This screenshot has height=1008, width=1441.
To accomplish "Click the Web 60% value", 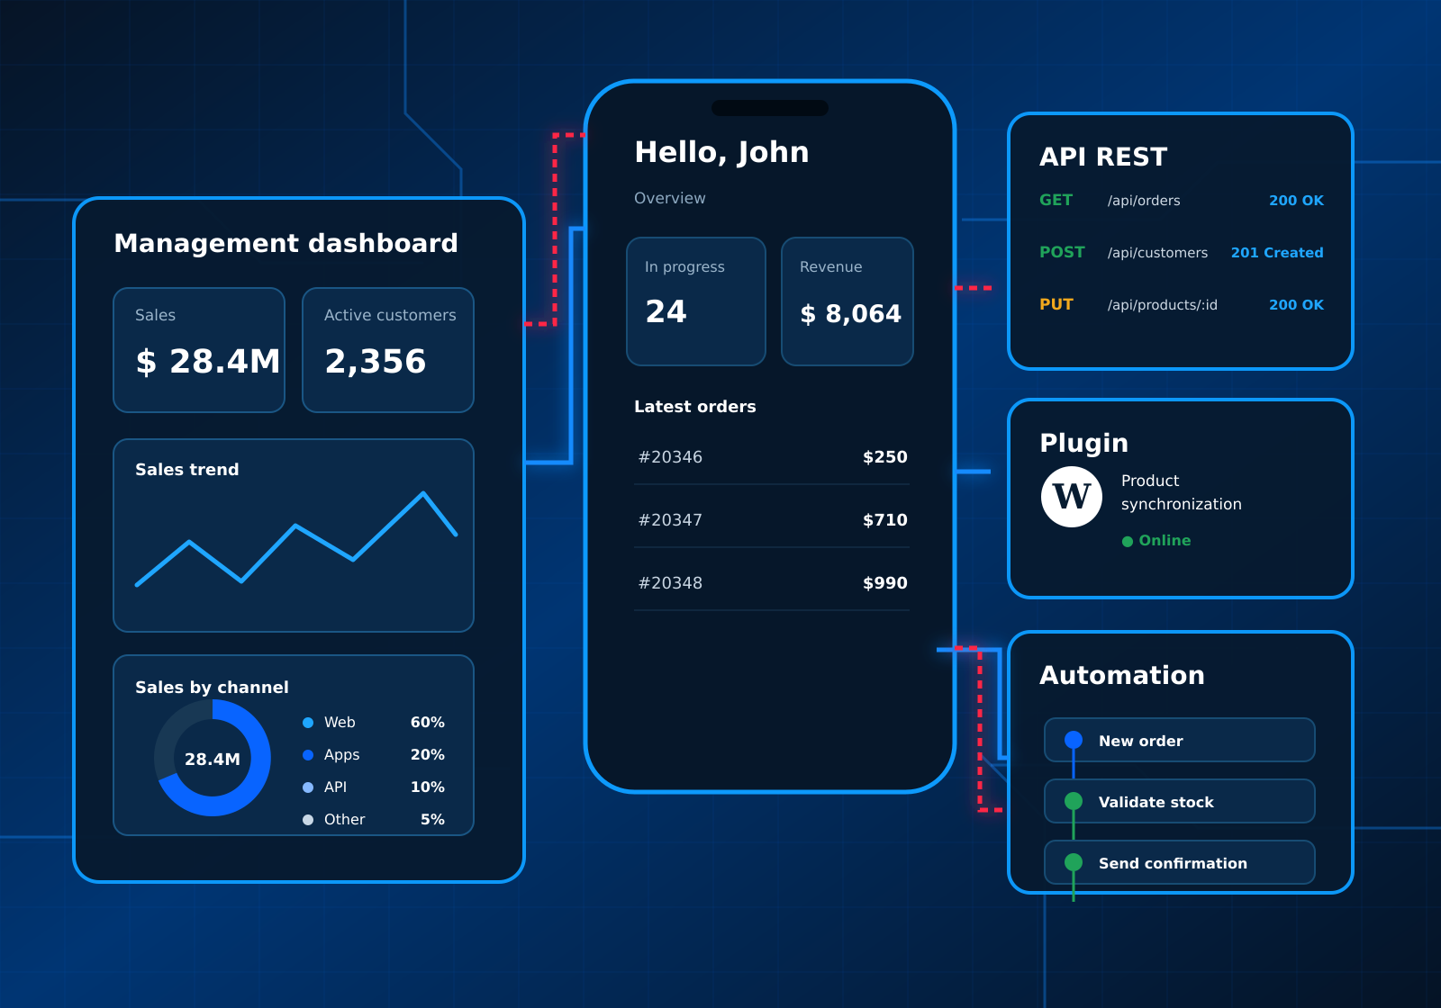I will [428, 723].
